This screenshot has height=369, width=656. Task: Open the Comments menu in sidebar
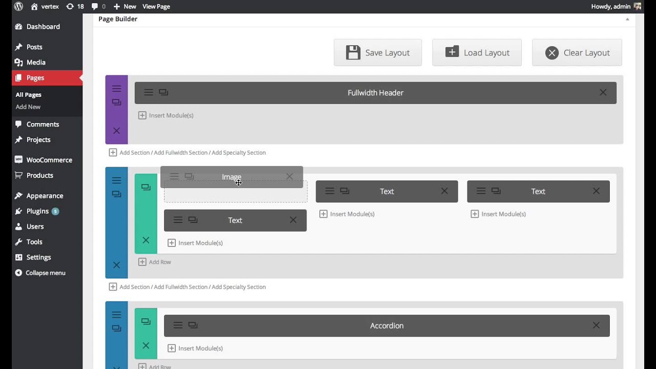[x=43, y=124]
